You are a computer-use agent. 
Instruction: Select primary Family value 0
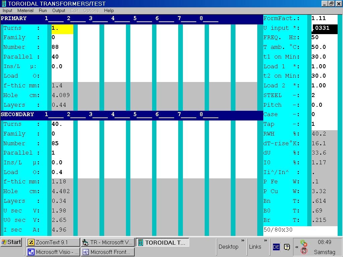click(62, 37)
